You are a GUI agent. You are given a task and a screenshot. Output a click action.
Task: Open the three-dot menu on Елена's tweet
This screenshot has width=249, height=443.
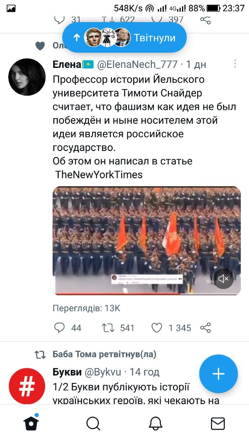[235, 64]
